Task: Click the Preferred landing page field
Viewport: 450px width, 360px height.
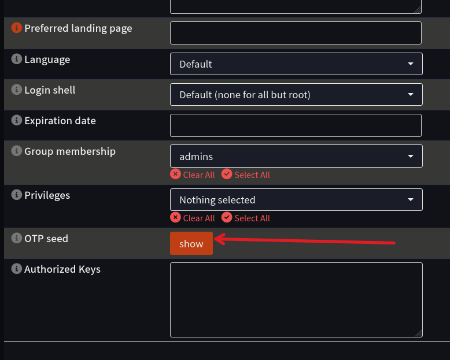Action: (296, 33)
